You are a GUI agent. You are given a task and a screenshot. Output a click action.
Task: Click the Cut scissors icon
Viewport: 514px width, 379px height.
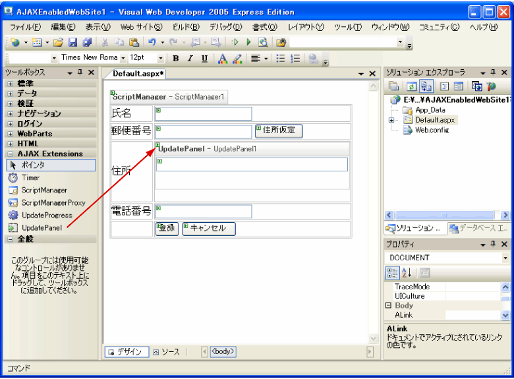(105, 42)
